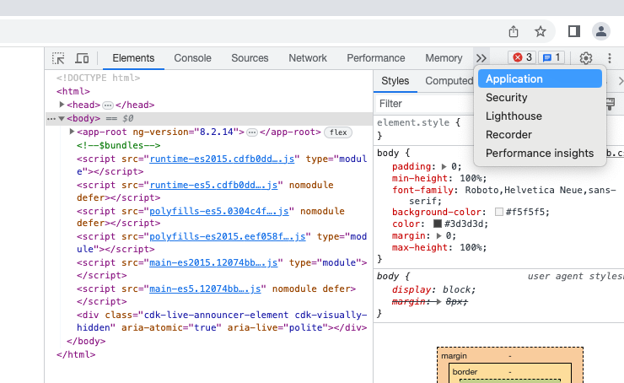624x383 pixels.
Task: Open the more tabs chevron menu
Action: (x=481, y=58)
